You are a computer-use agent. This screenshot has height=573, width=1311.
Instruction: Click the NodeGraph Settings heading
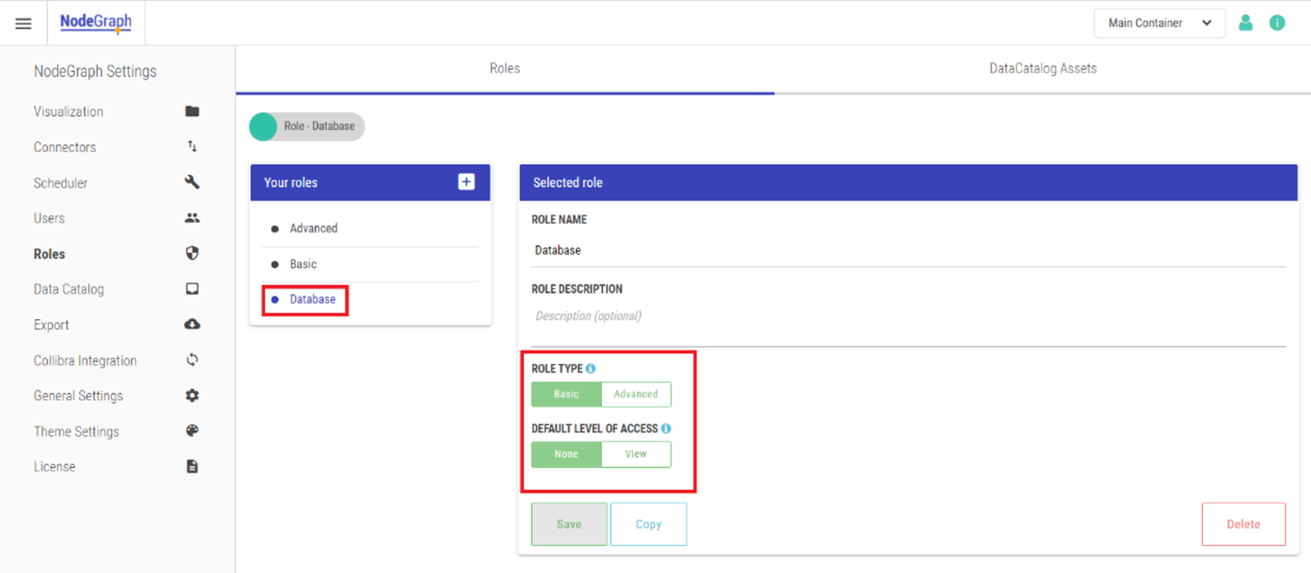pos(95,72)
